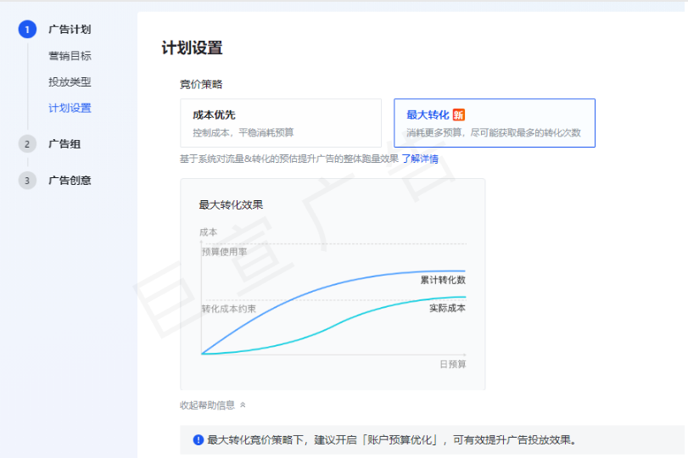Collapse help via 收起帮助信息

click(213, 405)
